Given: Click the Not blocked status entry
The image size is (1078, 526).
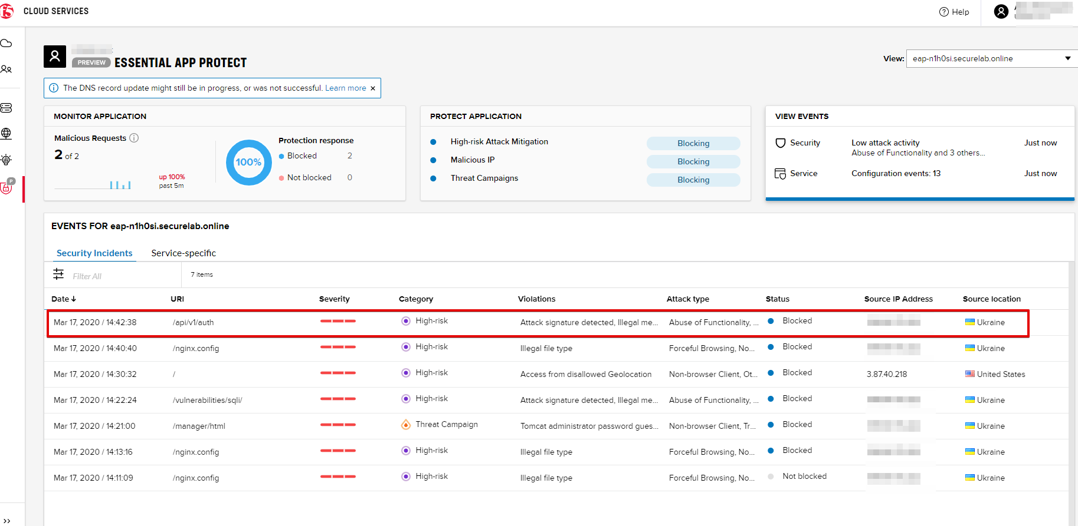Looking at the screenshot, I should point(805,477).
